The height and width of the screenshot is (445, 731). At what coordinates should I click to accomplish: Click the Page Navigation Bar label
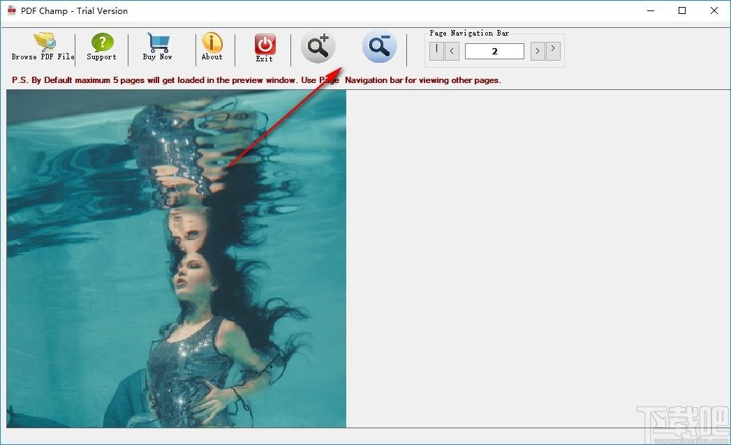click(x=469, y=33)
